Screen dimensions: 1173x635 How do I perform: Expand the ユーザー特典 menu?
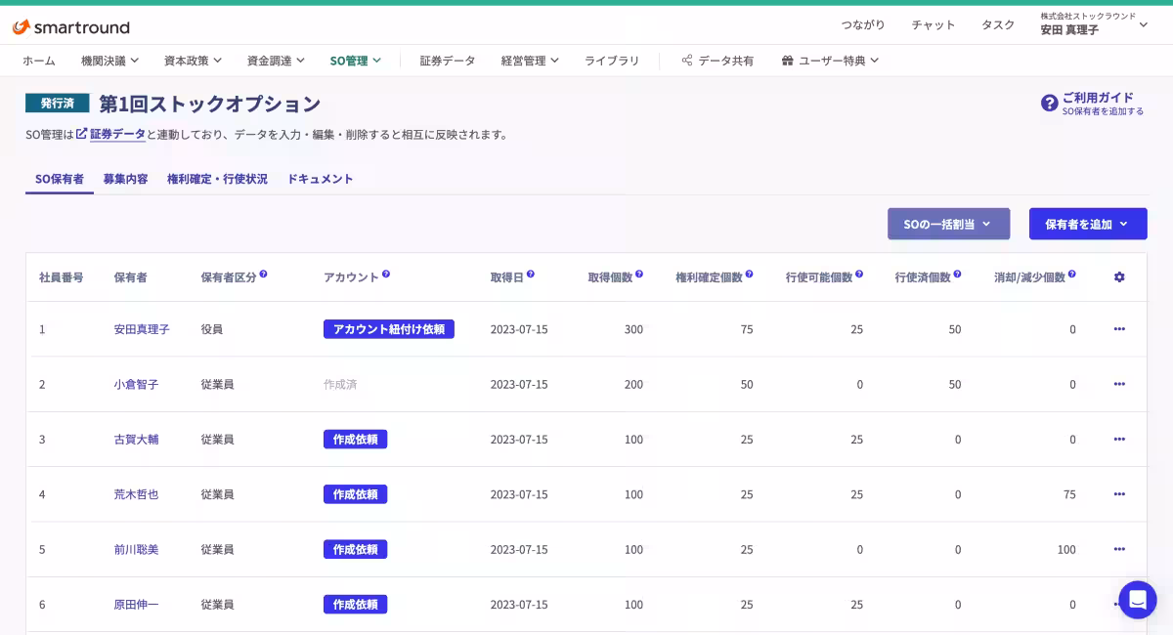point(831,61)
